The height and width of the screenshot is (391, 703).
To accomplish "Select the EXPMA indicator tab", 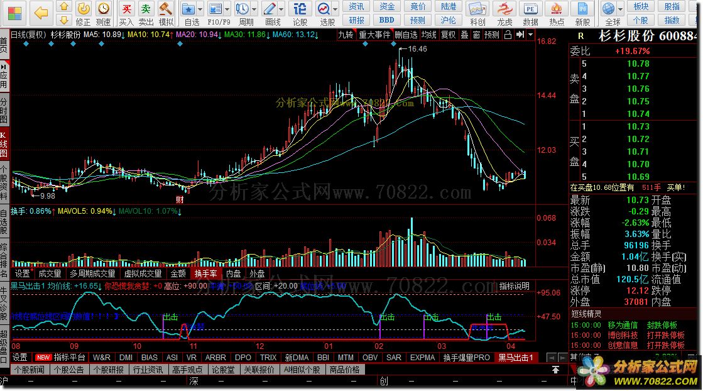I will 422,358.
